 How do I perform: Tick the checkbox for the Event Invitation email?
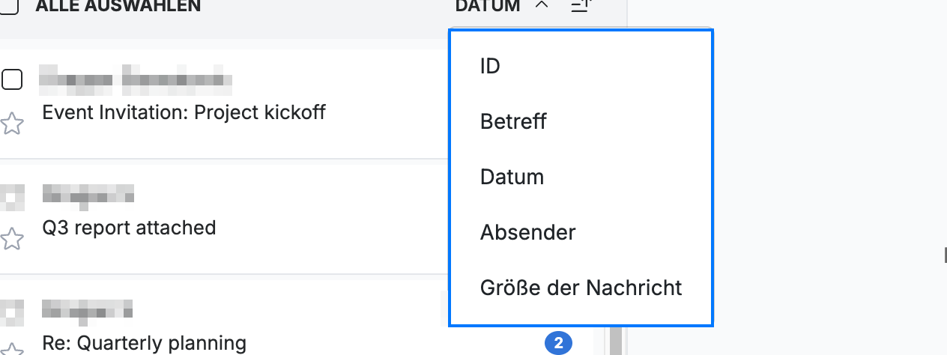pos(11,79)
